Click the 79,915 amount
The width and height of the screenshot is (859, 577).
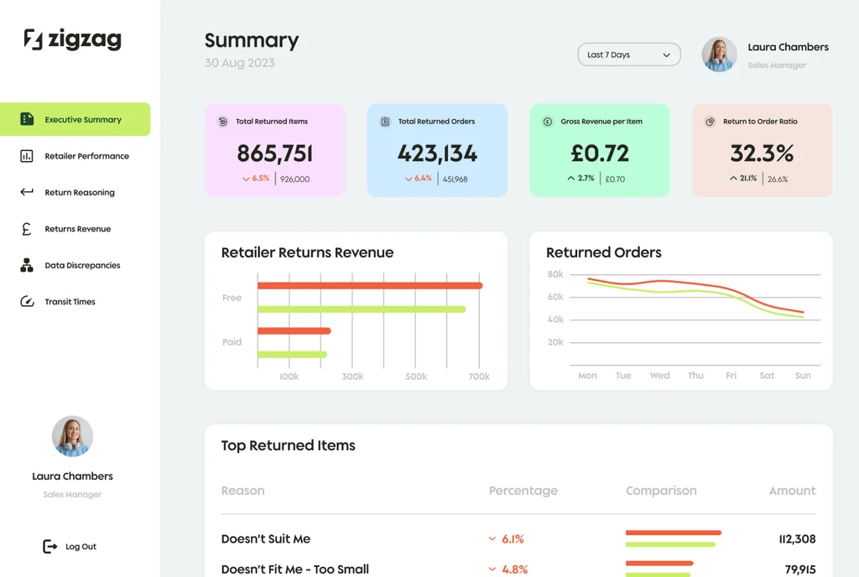(800, 569)
